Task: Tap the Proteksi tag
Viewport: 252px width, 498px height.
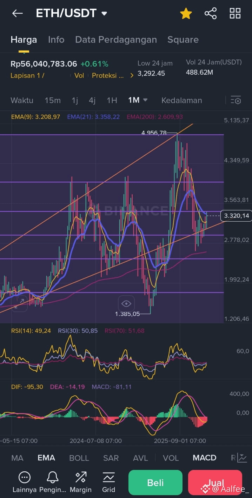Action: [108, 75]
